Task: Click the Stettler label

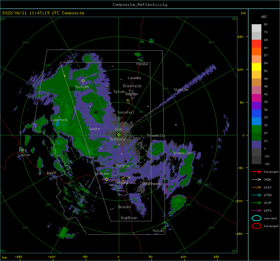Action: coord(181,90)
